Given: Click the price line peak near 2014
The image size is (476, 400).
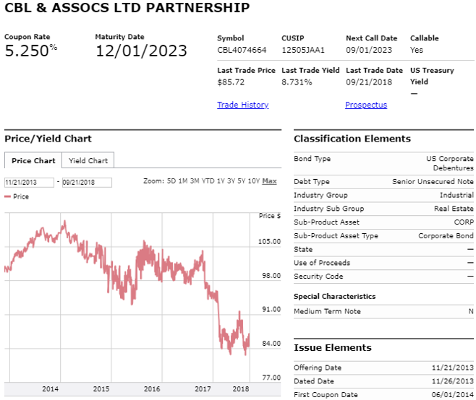Looking at the screenshot, I should click(64, 222).
